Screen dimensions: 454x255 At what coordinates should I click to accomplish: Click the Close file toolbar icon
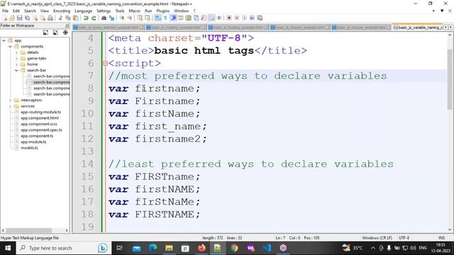35,18
